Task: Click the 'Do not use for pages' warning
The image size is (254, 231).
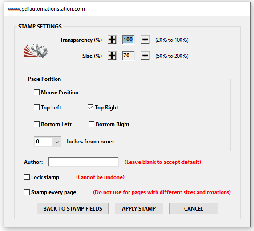Action: point(162,192)
